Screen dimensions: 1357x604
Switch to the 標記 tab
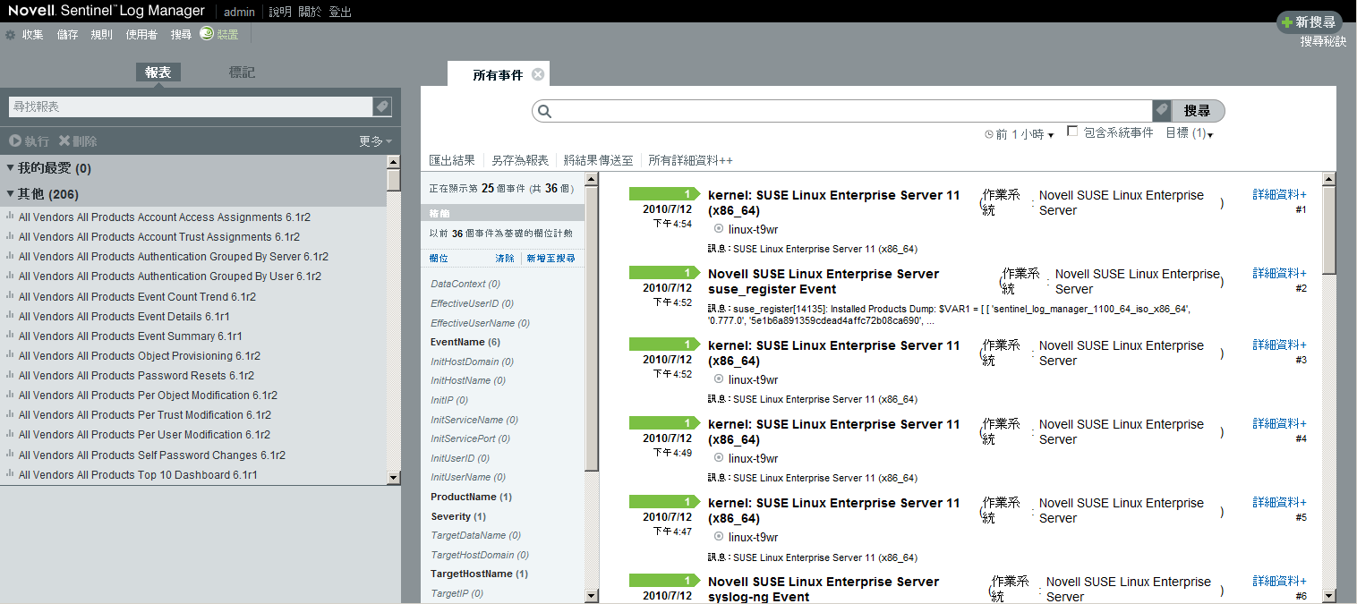point(242,72)
